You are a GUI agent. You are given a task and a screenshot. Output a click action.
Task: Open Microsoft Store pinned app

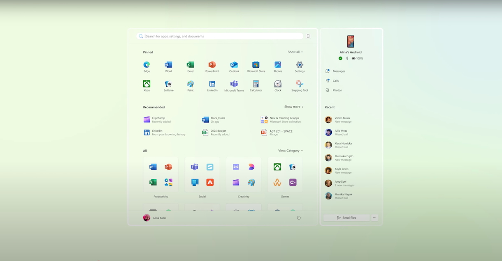coord(256,66)
